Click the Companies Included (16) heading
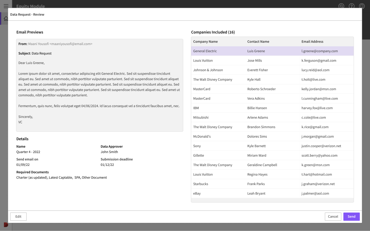The image size is (370, 231). tap(213, 32)
